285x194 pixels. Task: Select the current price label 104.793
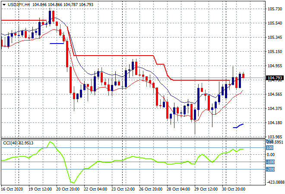click(275, 78)
